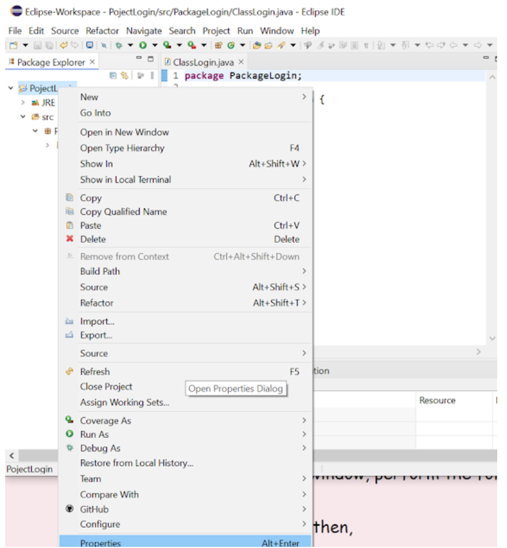This screenshot has height=548, width=507.
Task: Click the Save toolbar icon
Action: [x=37, y=45]
